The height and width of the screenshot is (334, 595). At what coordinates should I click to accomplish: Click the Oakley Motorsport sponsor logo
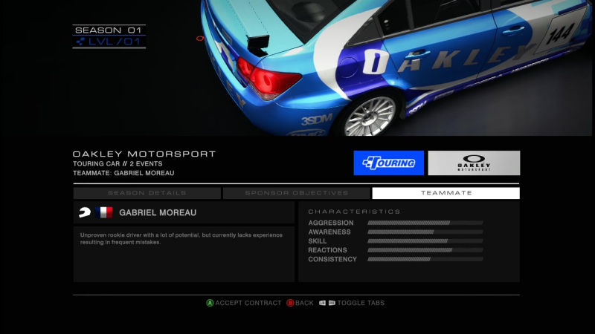click(474, 163)
